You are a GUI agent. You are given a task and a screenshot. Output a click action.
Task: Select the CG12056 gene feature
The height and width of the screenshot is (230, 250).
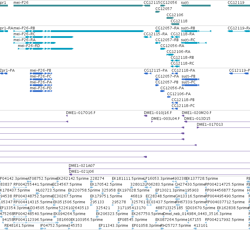tap(163, 6)
